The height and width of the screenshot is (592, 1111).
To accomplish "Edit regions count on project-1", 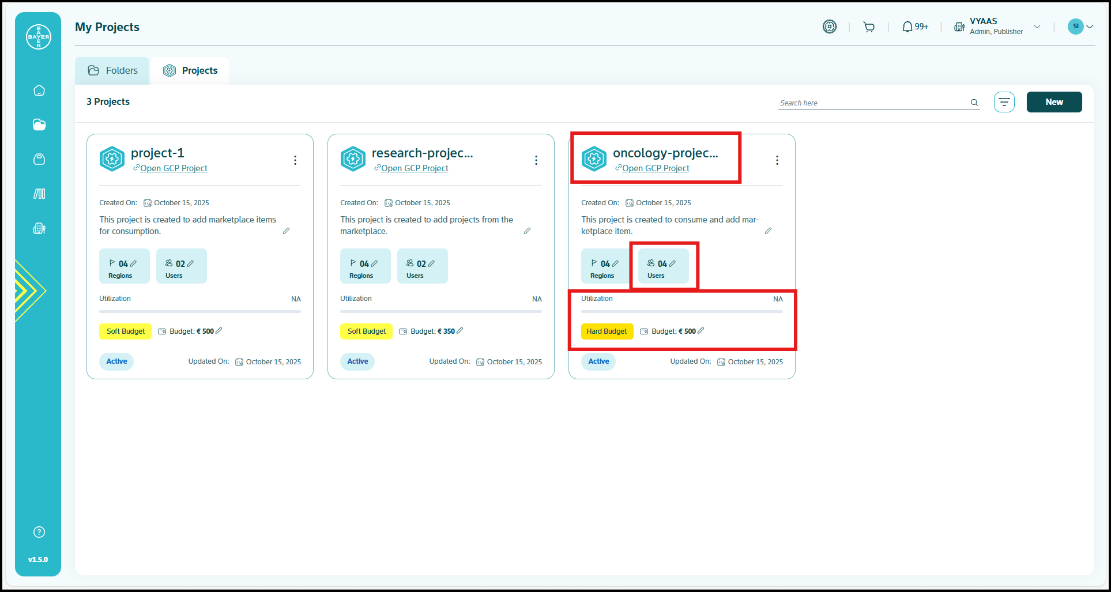I will pos(134,263).
